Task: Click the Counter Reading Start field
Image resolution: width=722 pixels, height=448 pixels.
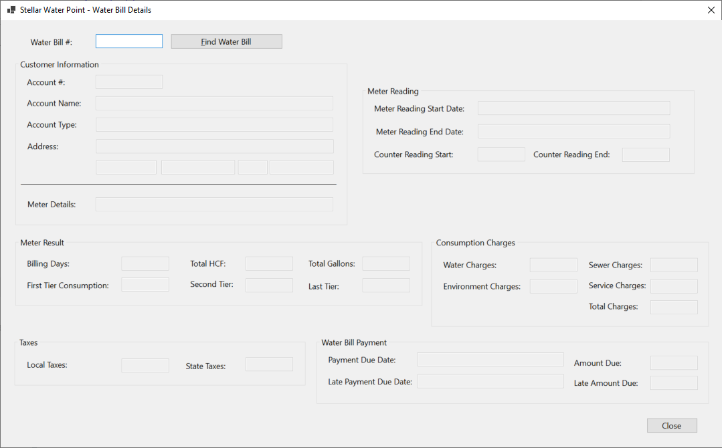Action: 501,154
